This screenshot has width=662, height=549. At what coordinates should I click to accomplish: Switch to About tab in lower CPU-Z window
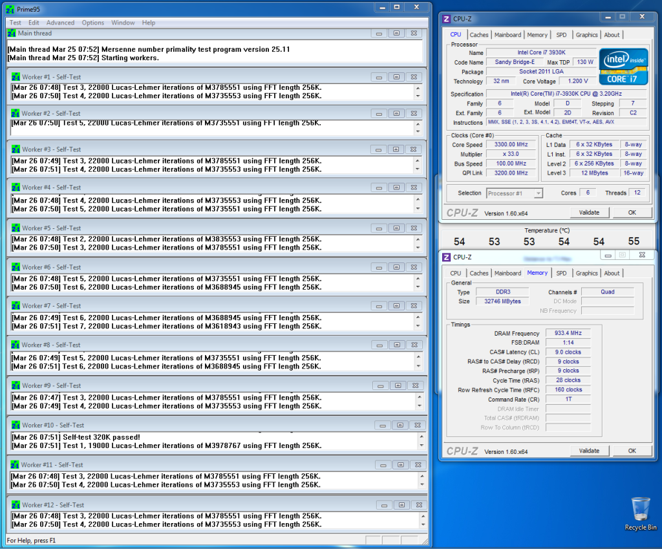[612, 274]
